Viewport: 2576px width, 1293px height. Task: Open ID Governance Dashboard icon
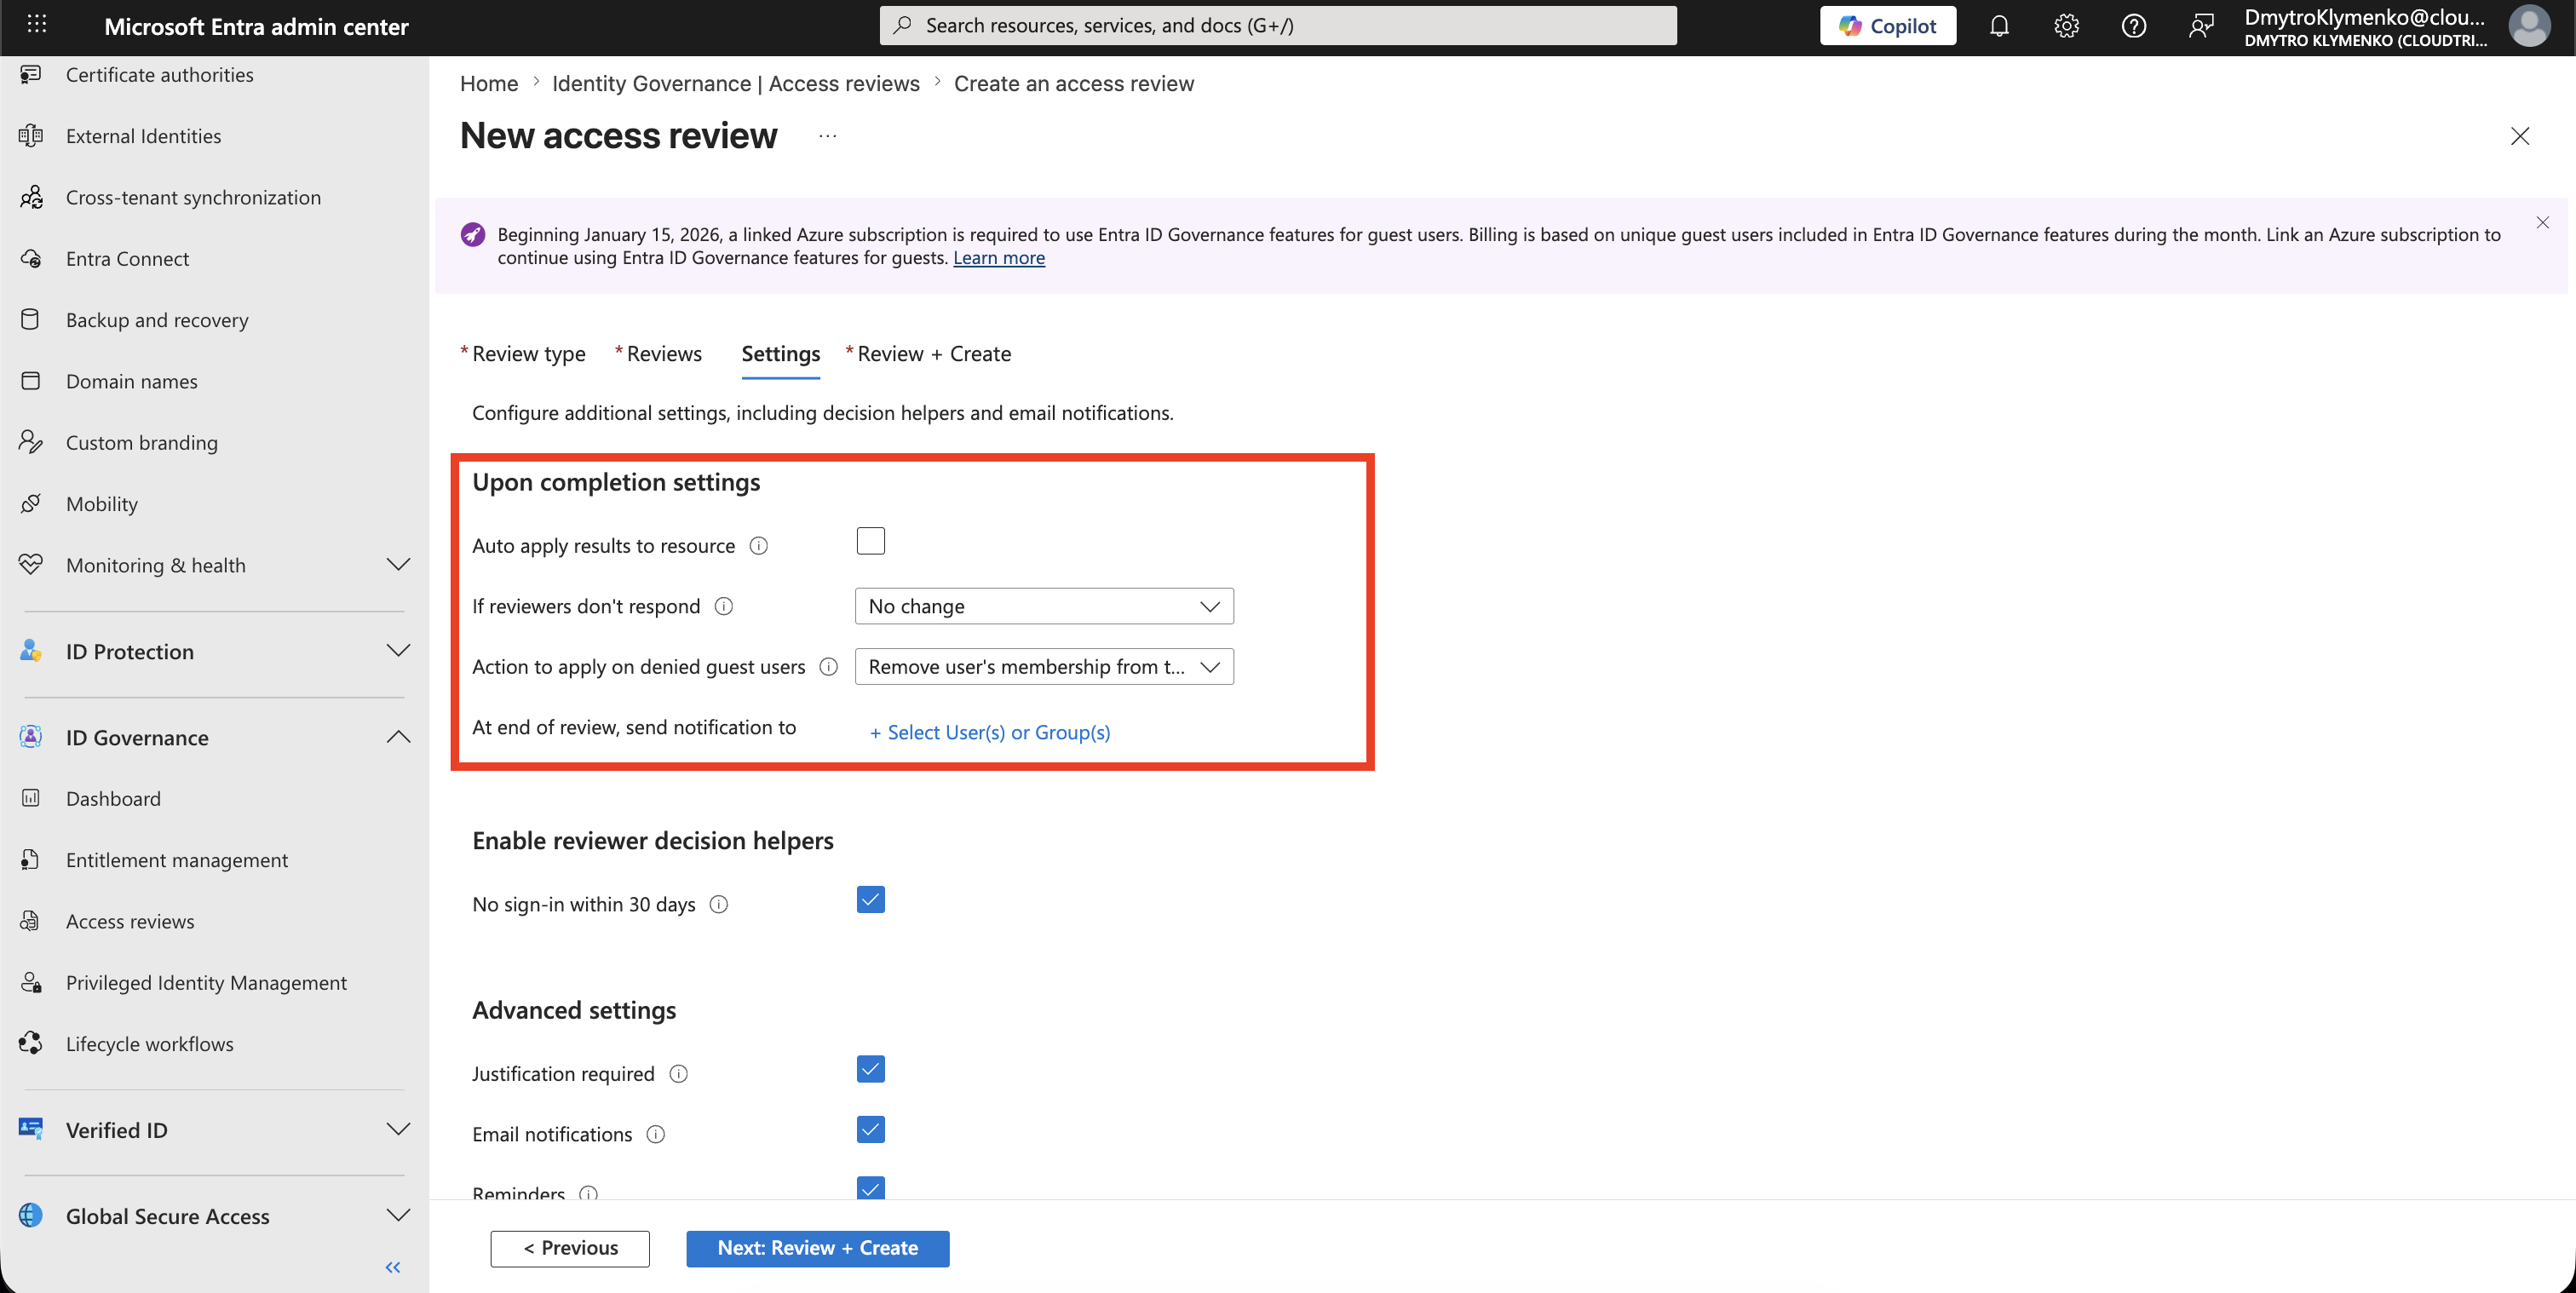click(x=31, y=798)
